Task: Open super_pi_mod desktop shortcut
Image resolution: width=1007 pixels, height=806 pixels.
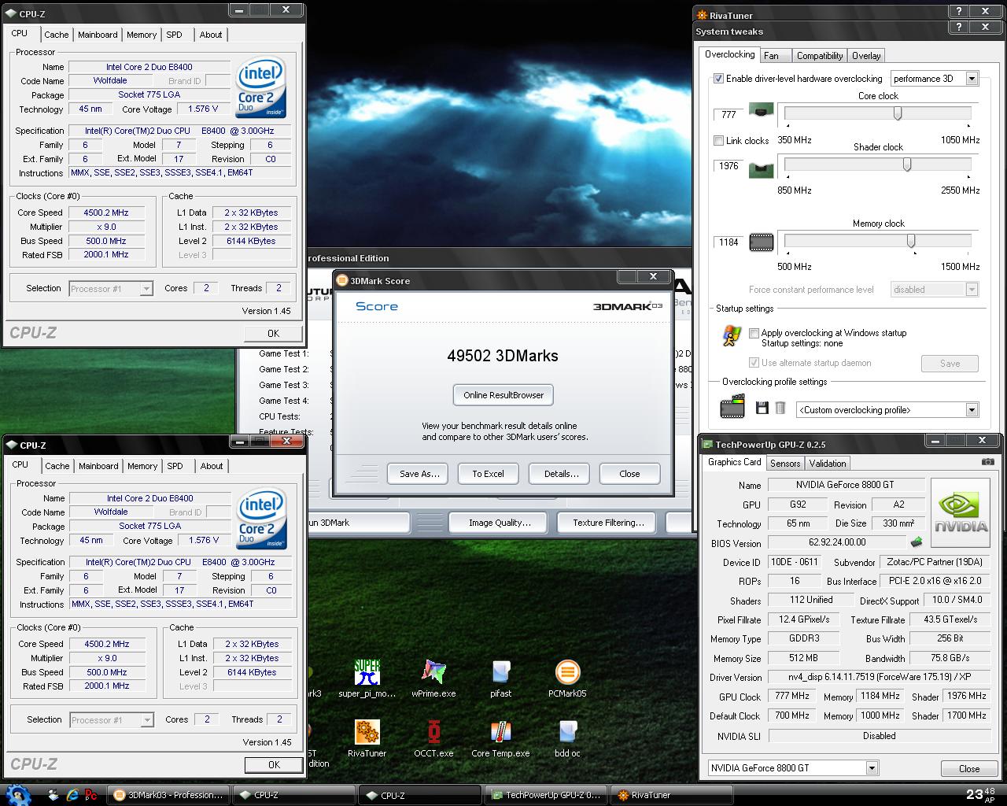Action: [367, 678]
